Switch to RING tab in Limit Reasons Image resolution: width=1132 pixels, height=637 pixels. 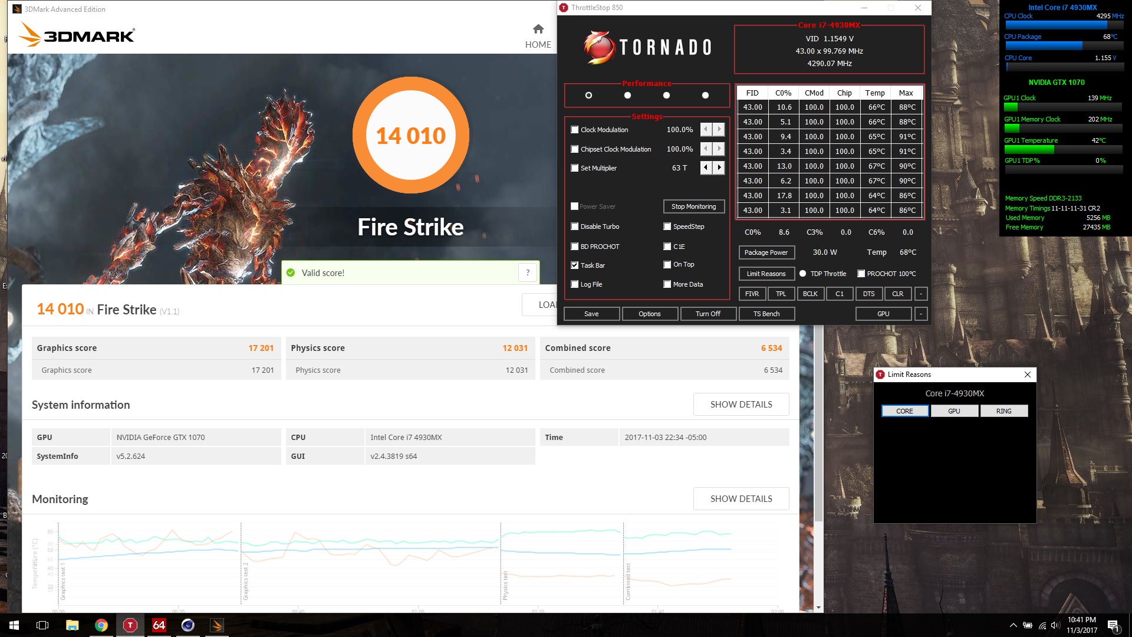point(1003,411)
